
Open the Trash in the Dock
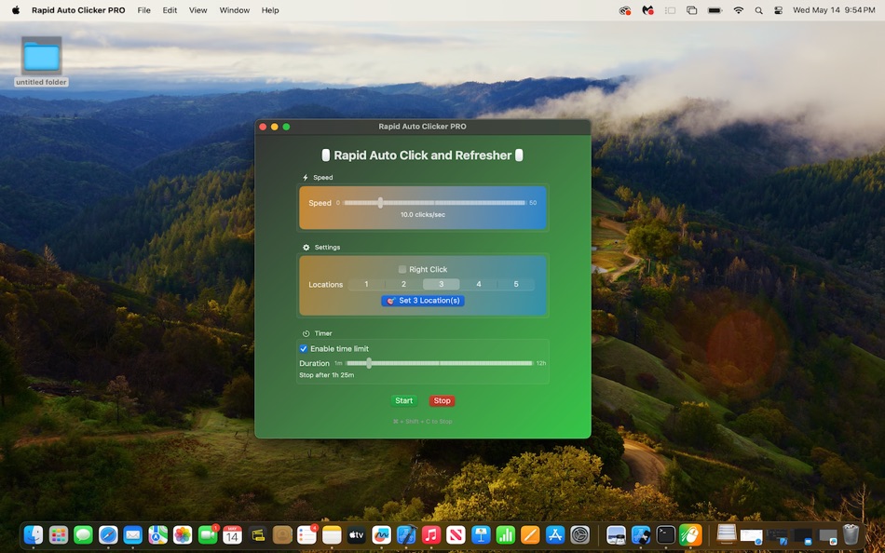[852, 533]
